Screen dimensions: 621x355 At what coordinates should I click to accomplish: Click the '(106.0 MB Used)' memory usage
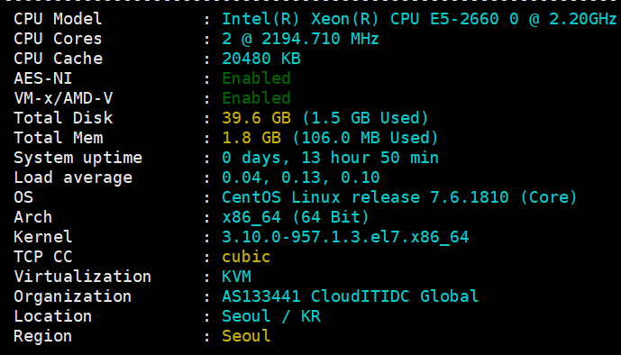[x=365, y=137]
